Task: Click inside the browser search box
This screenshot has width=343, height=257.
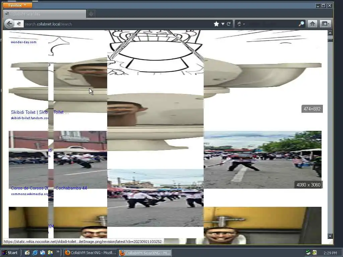Action: pos(272,24)
